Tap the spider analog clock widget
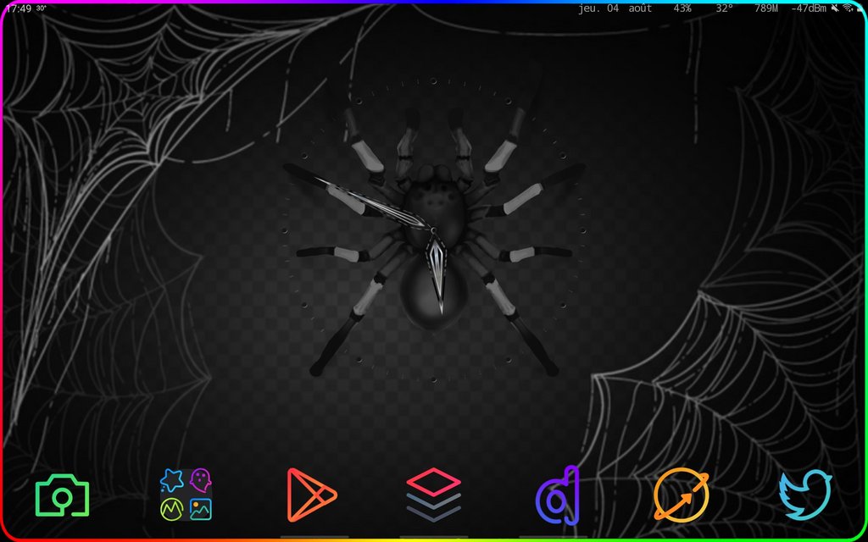The width and height of the screenshot is (868, 542). click(433, 231)
